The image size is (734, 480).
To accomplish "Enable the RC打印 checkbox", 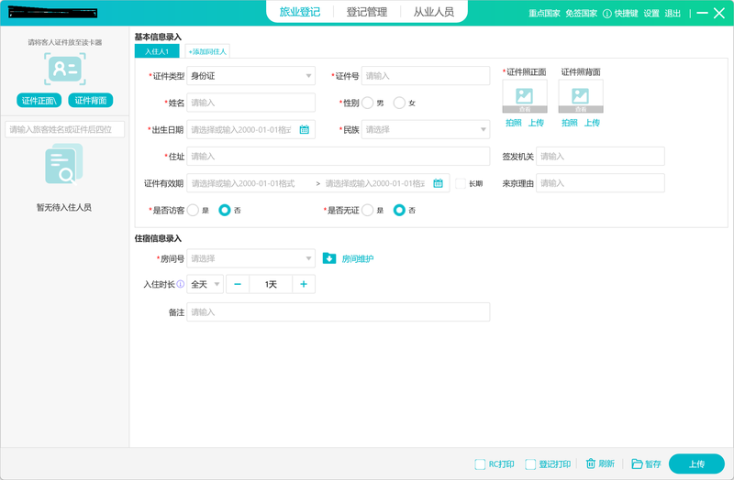I will click(x=480, y=464).
